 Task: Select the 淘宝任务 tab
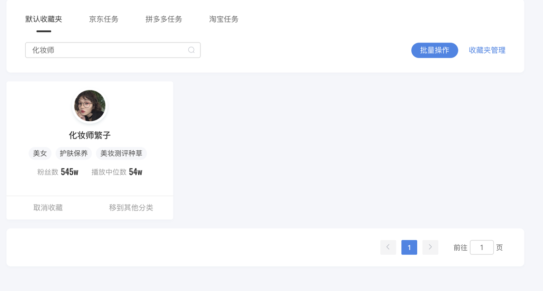tap(224, 19)
